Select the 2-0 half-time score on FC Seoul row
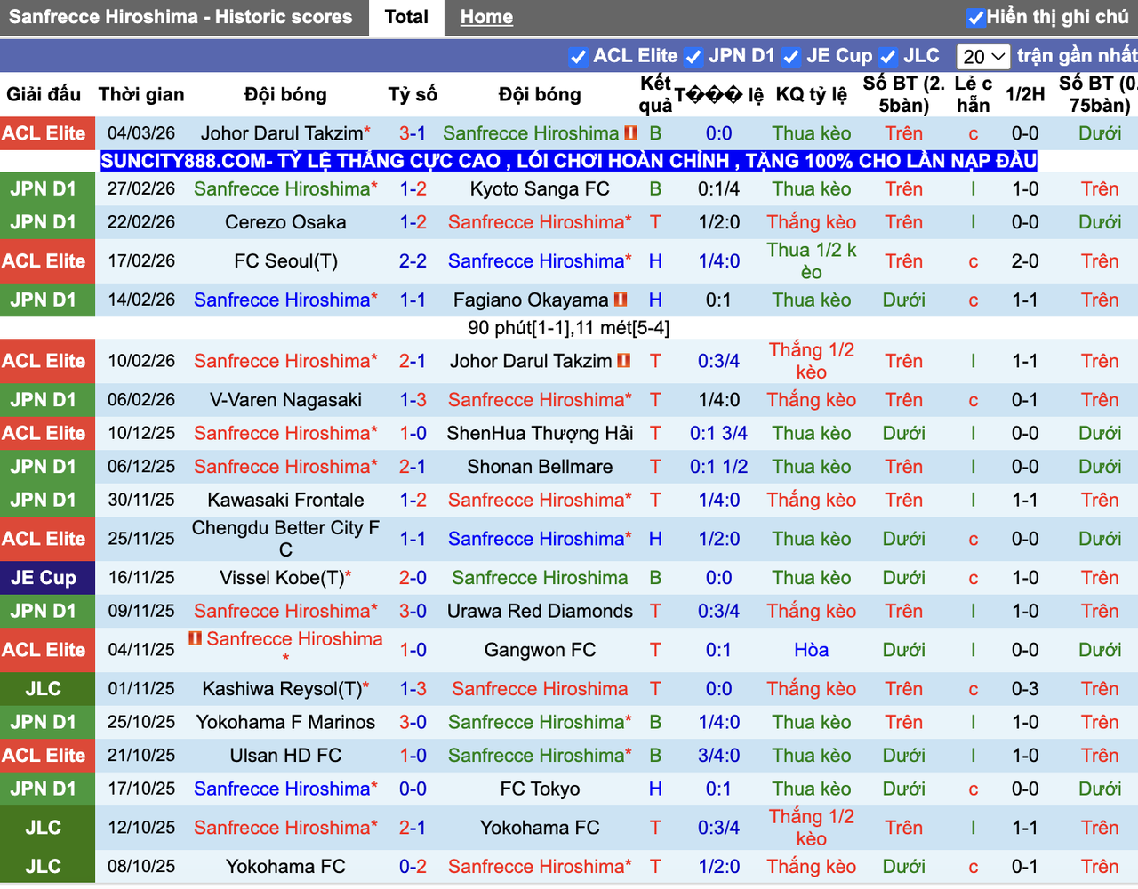The height and width of the screenshot is (889, 1138). point(1025,261)
